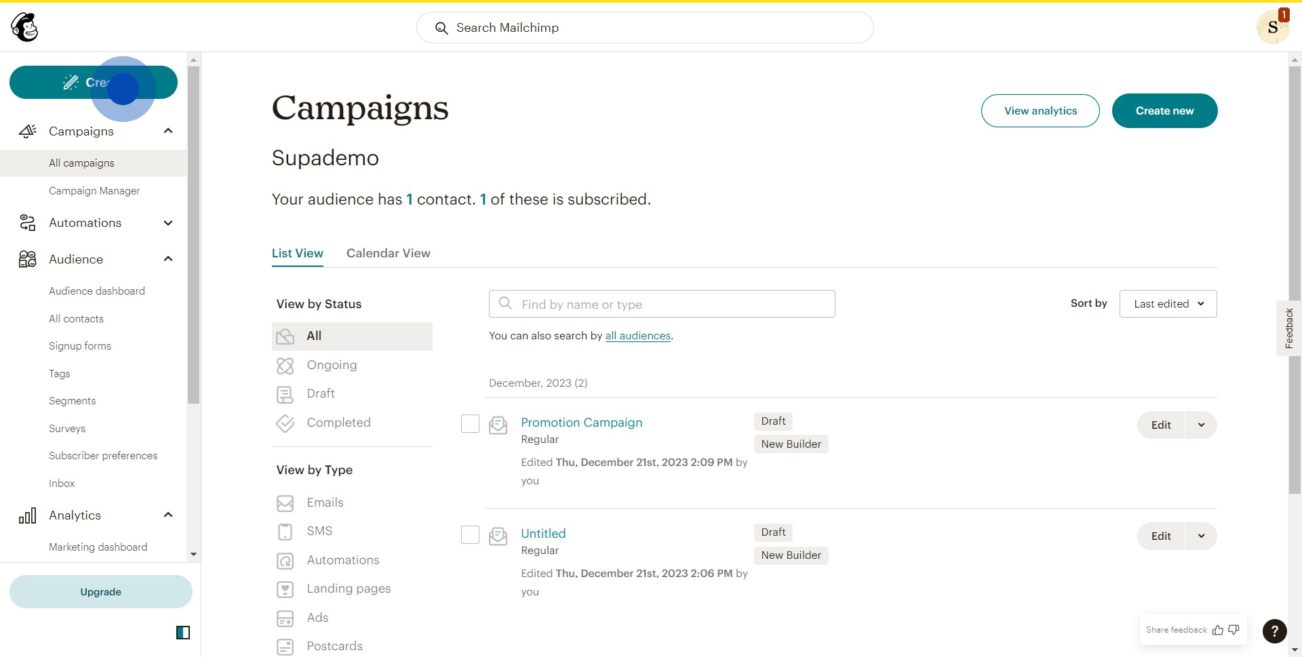Switch to Calendar View tab
Image resolution: width=1302 pixels, height=657 pixels.
coord(388,253)
